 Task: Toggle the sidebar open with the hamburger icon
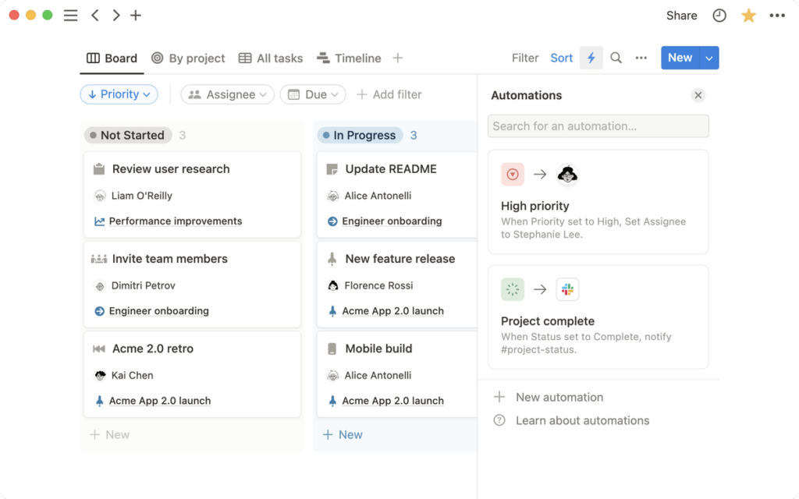(70, 15)
